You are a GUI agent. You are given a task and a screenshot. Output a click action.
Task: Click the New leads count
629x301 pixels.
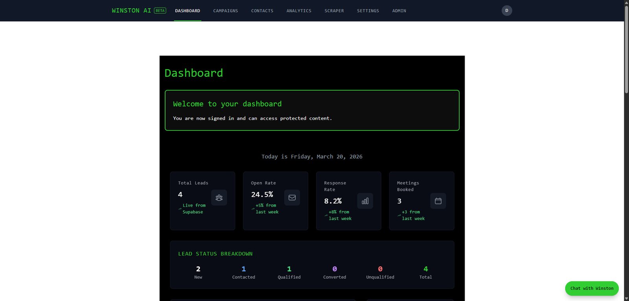tap(198, 269)
